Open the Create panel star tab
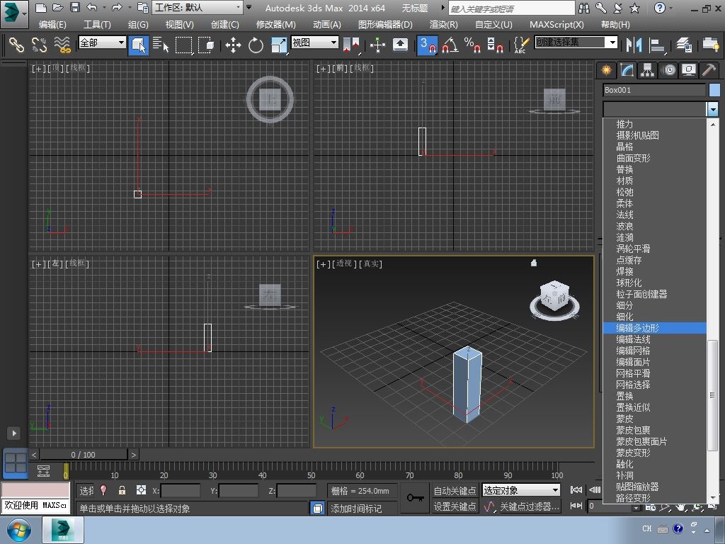This screenshot has height=544, width=725. tap(606, 70)
